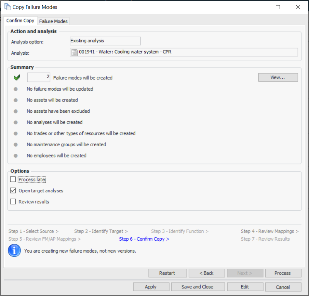Uncheck the Open target analyses checkbox
309x296 pixels.
pyautogui.click(x=13, y=190)
